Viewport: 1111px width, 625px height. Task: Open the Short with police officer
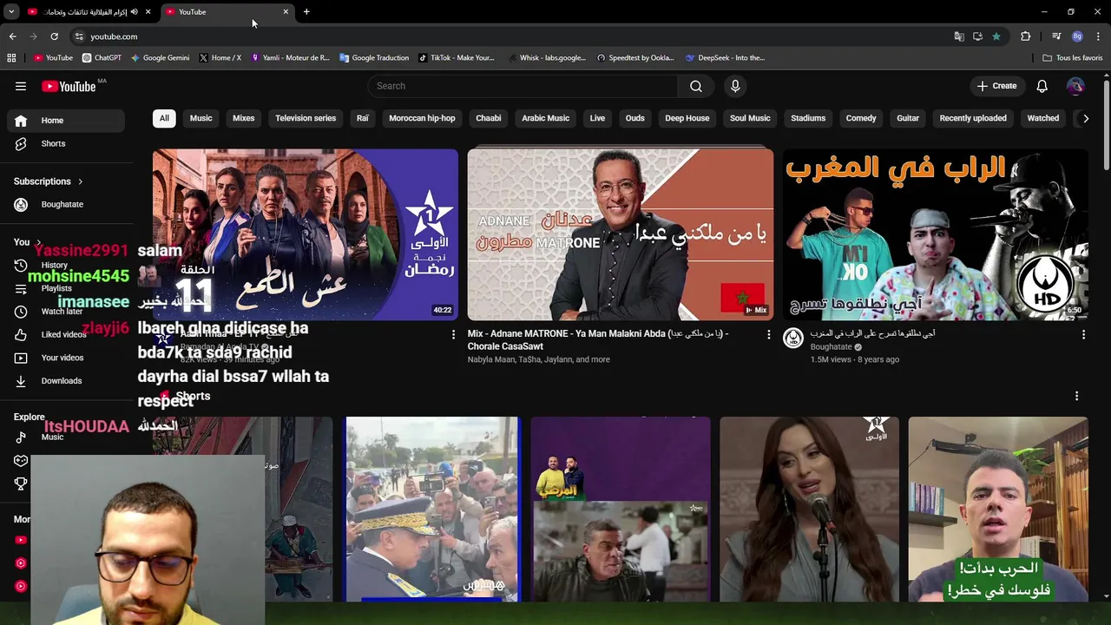coord(432,509)
